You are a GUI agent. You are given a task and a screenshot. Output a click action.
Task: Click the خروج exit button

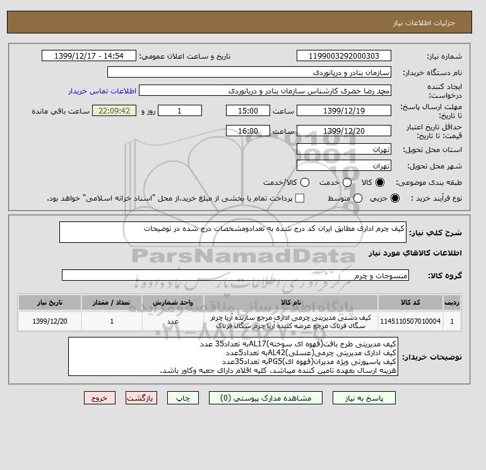(x=100, y=398)
